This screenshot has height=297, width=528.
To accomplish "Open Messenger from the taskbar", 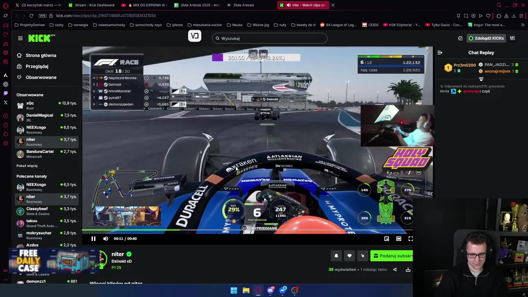I will tap(283, 290).
